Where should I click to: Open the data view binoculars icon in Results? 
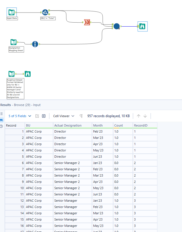2,120
